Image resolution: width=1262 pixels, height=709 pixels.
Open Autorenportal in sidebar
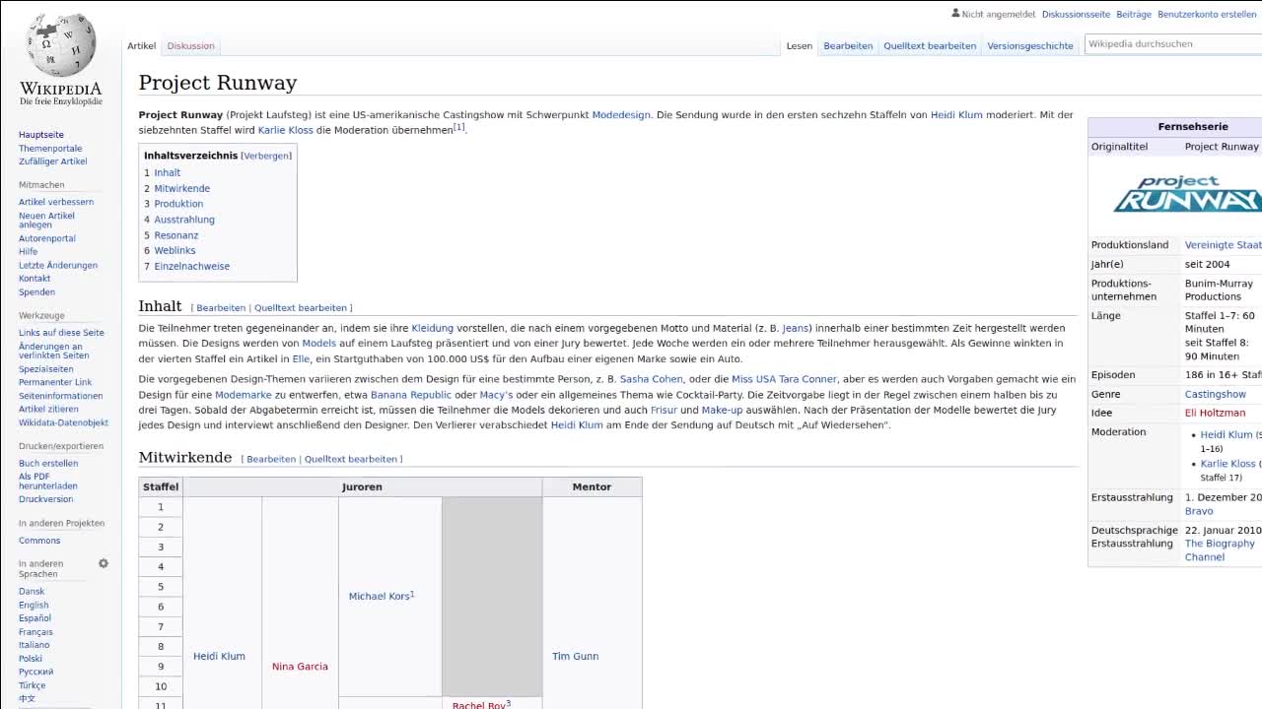[47, 238]
